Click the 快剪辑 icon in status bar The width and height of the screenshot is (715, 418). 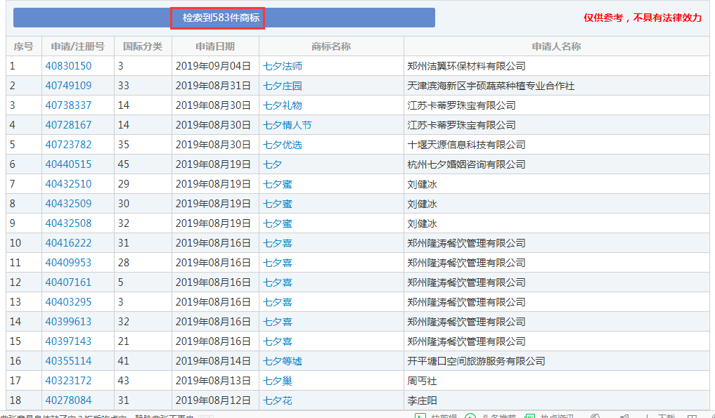coord(420,415)
